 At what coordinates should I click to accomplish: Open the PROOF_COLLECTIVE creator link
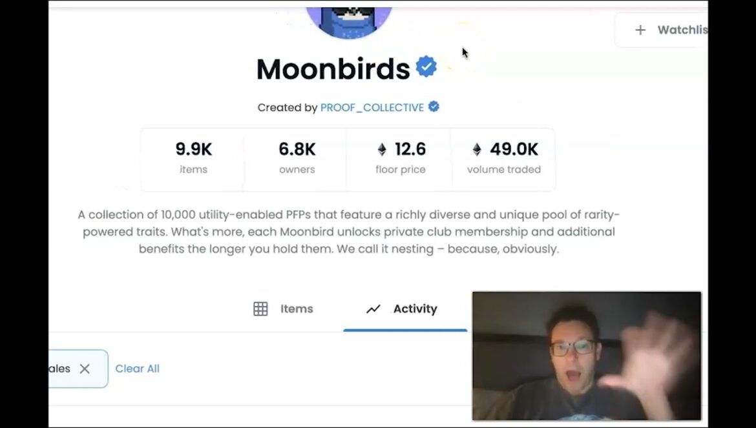pos(372,107)
